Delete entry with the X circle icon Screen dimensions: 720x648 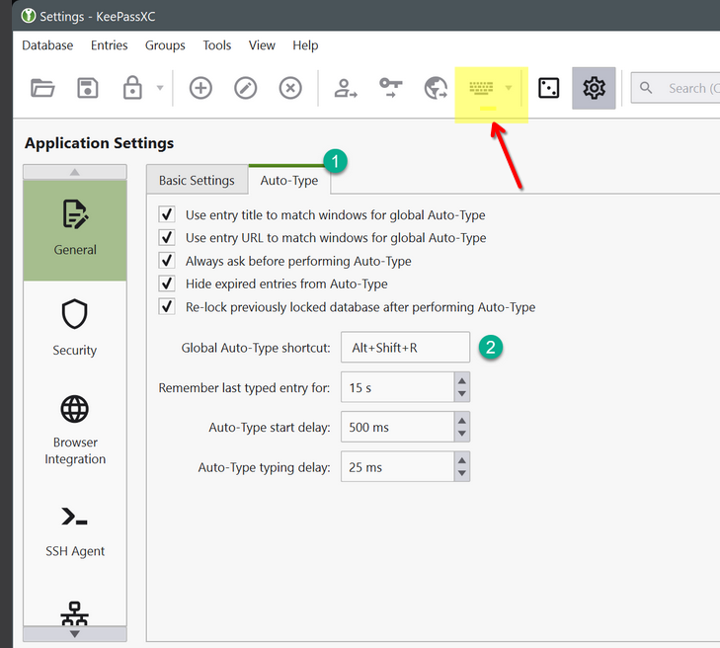pyautogui.click(x=290, y=88)
